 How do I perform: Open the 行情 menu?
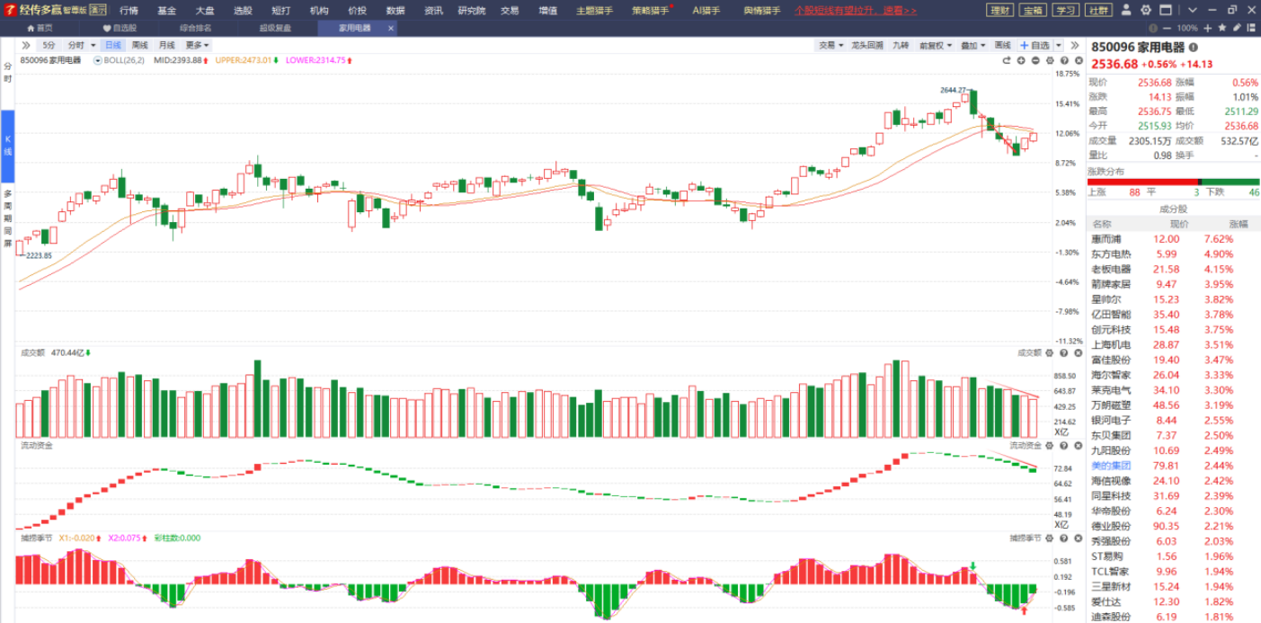(x=129, y=11)
